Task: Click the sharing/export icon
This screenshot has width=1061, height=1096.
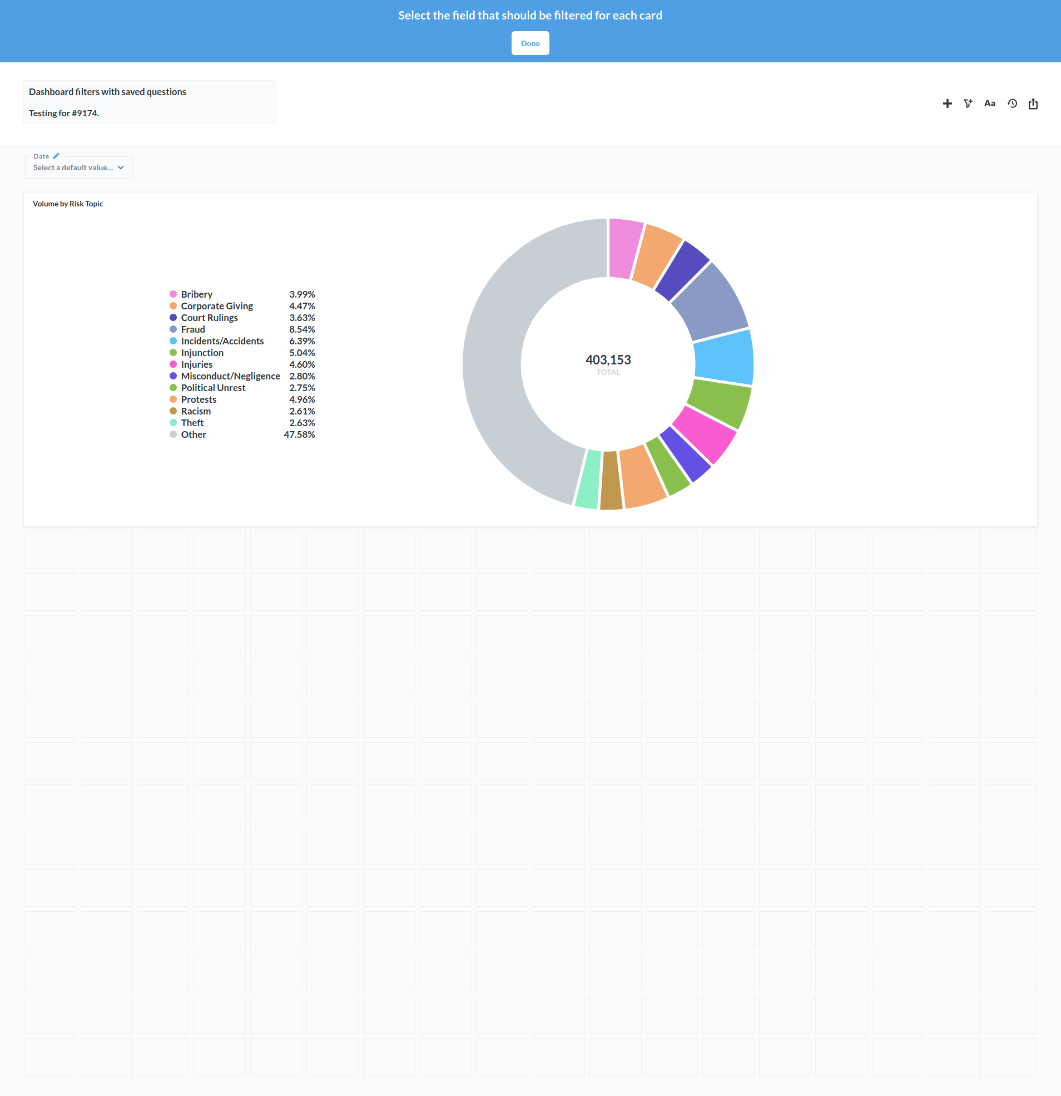Action: [1033, 103]
